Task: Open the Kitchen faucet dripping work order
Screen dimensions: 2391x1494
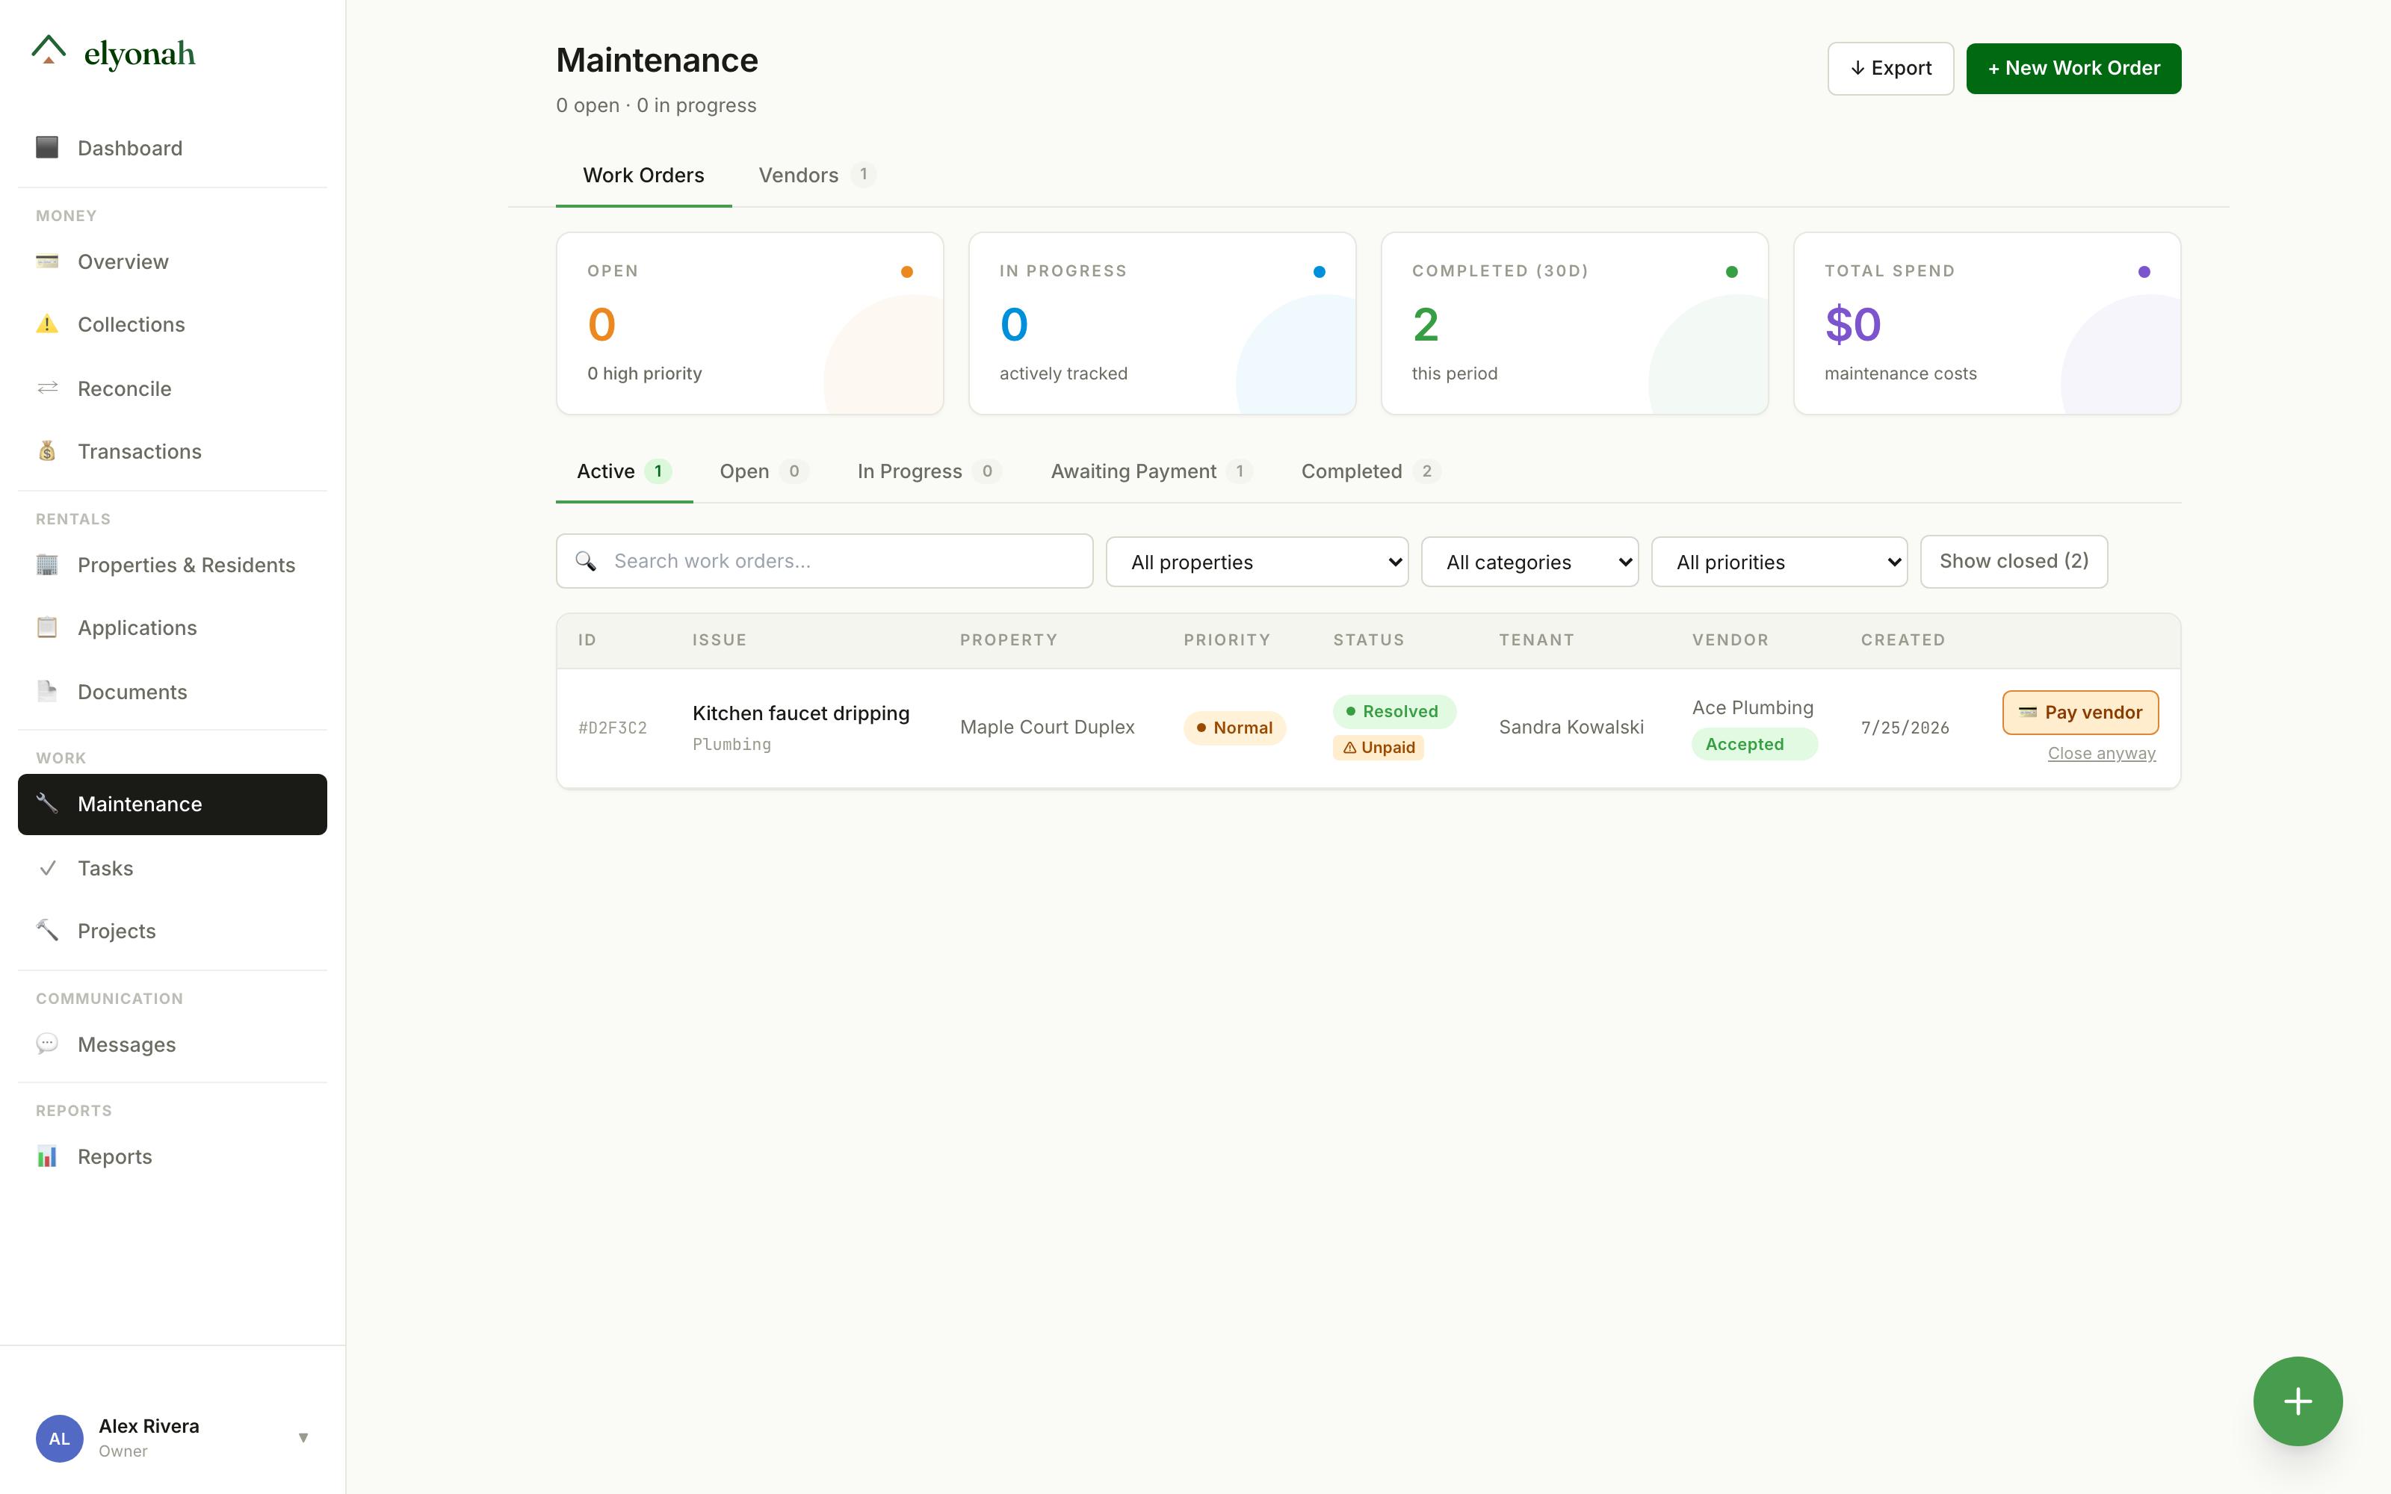Action: pos(800,713)
